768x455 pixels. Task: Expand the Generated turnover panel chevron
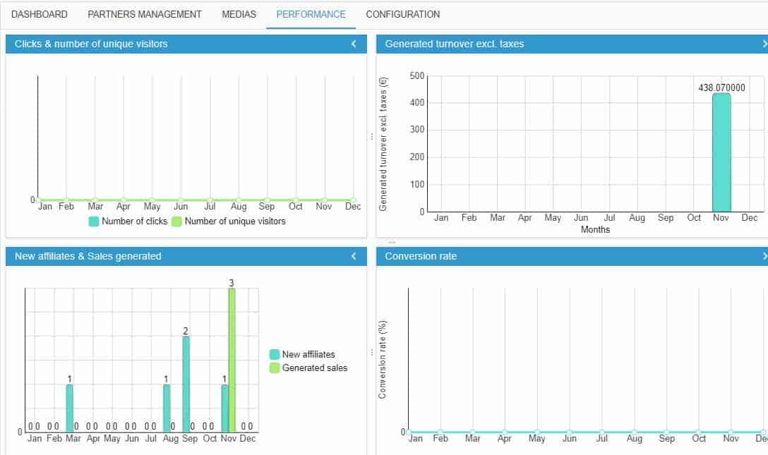click(764, 44)
